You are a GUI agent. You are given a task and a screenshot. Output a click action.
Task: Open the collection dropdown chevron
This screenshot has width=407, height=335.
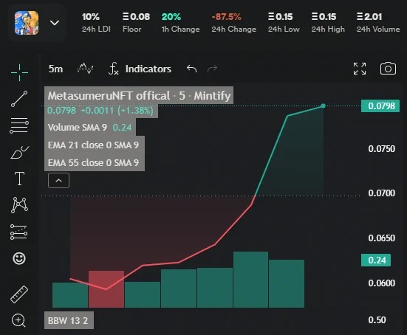point(55,23)
